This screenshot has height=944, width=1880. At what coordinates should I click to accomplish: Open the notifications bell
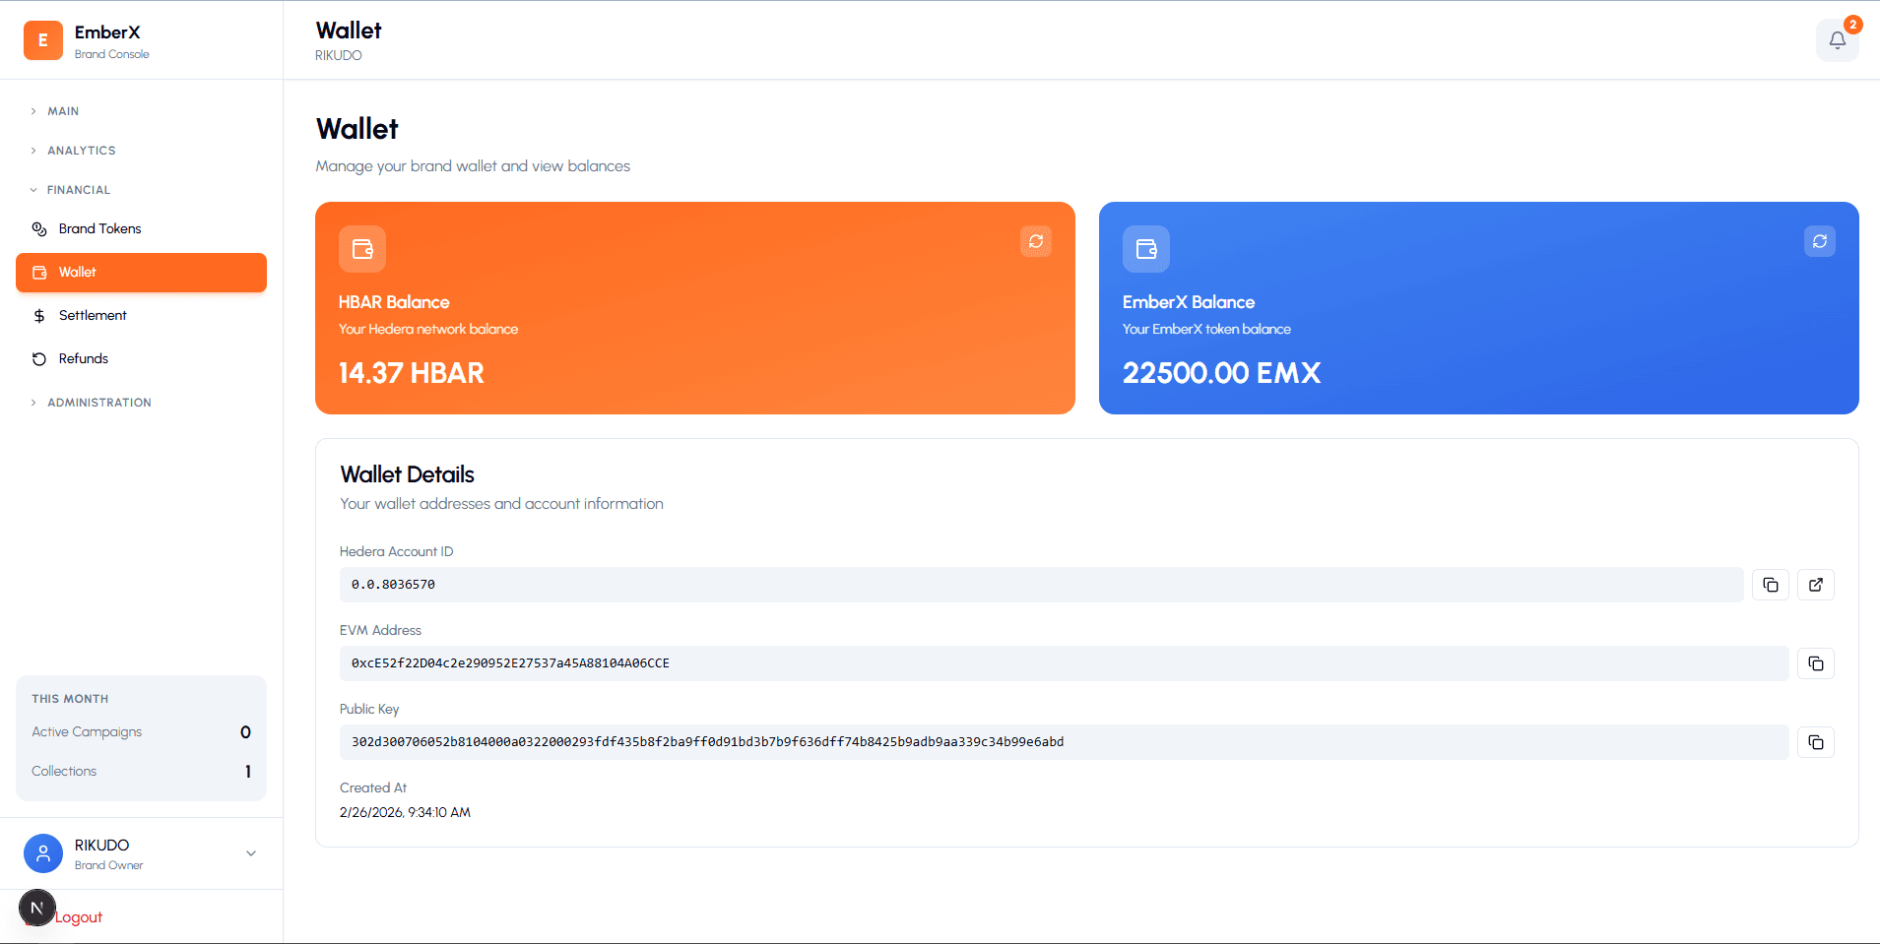pyautogui.click(x=1836, y=41)
